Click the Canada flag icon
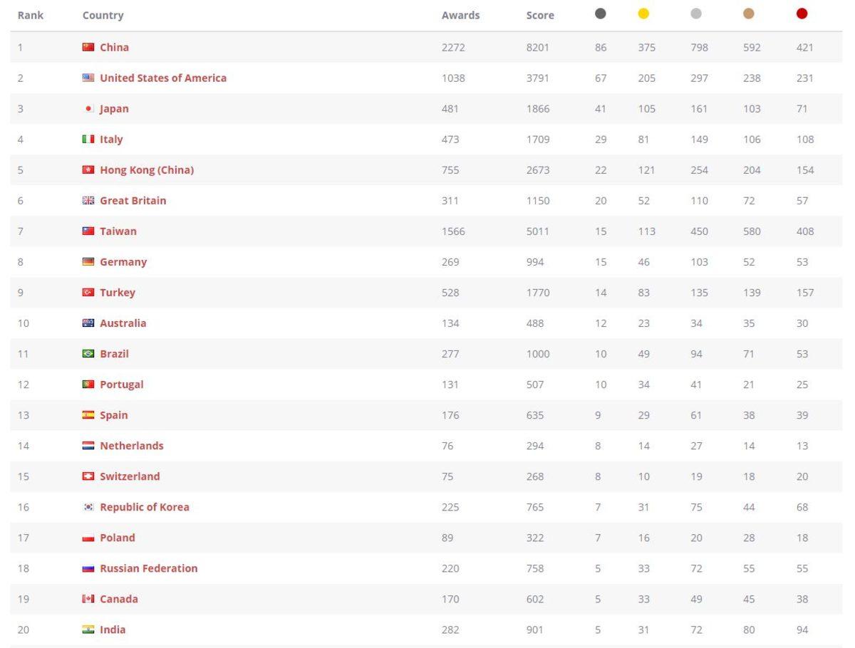This screenshot has width=855, height=648. (88, 599)
